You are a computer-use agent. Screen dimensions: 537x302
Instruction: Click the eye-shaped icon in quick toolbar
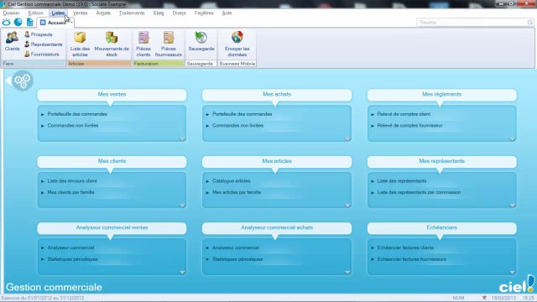pos(6,23)
